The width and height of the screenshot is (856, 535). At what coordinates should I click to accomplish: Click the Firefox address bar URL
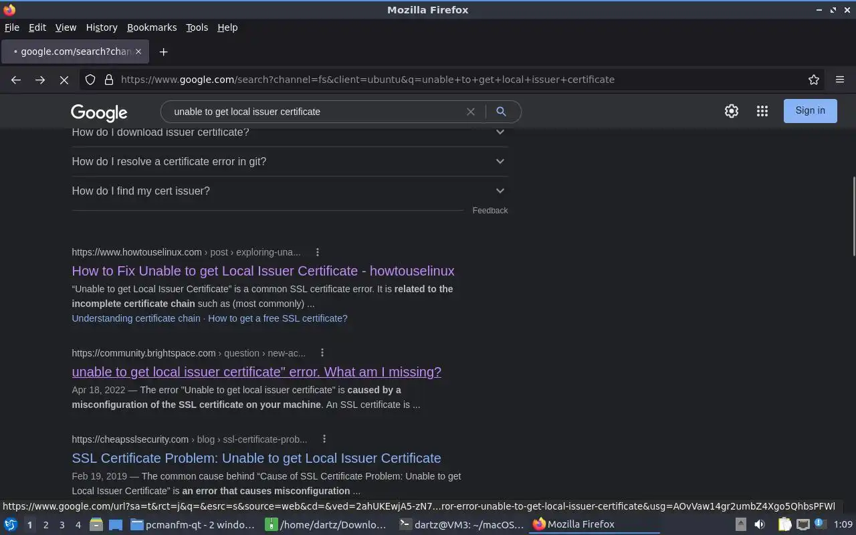point(368,80)
